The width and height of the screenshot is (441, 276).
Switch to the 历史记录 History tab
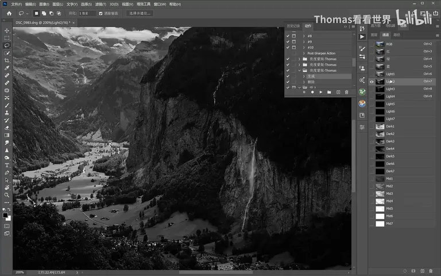[293, 26]
